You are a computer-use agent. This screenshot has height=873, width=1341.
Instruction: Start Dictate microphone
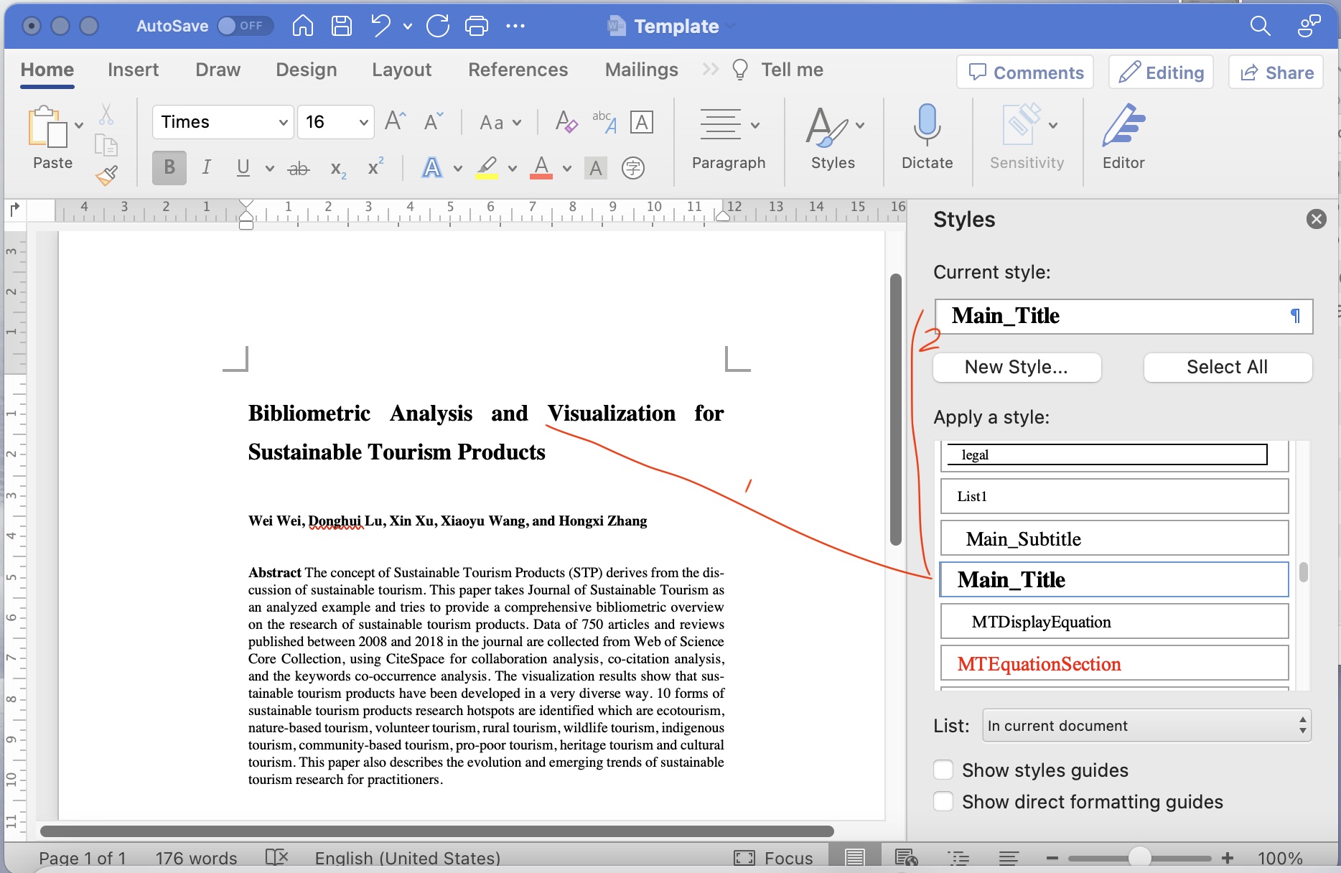point(927,136)
